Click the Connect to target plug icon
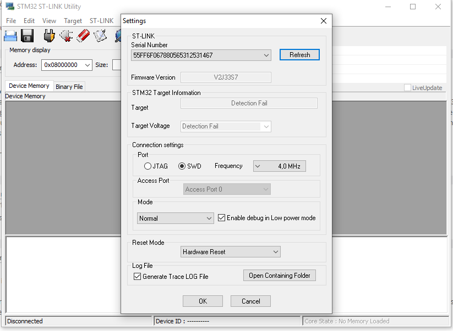 tap(49, 36)
